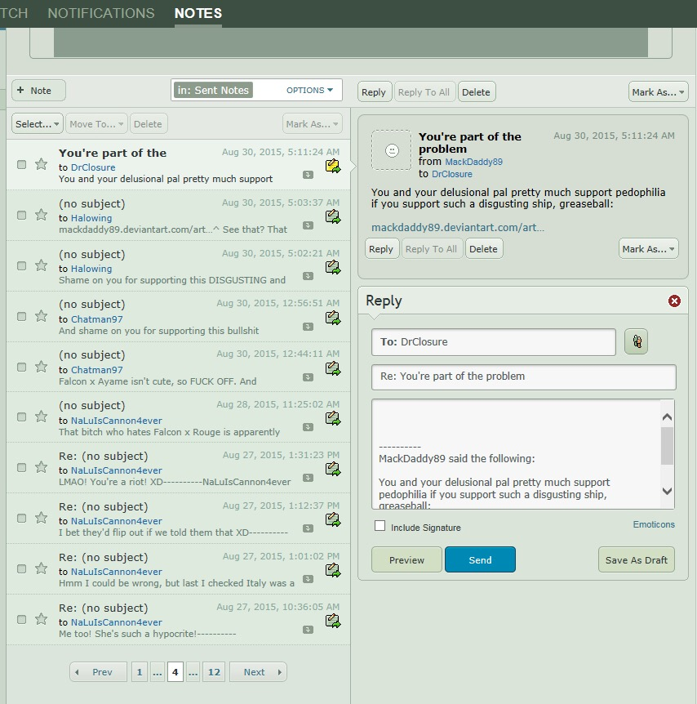The image size is (697, 704).
Task: Tick checkbox for 'You're part of the' note
Action: point(21,165)
